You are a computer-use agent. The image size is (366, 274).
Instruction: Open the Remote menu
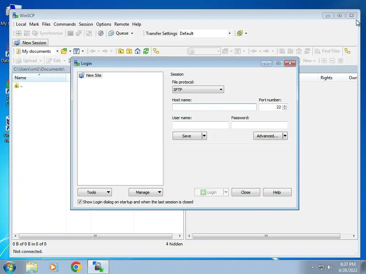click(122, 24)
